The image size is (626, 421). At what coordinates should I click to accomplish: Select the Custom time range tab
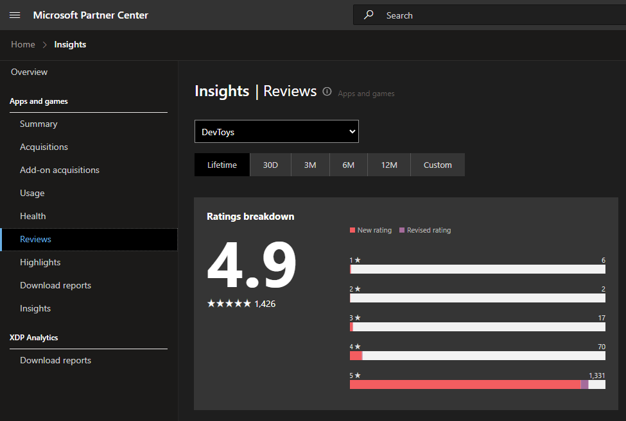pyautogui.click(x=437, y=165)
